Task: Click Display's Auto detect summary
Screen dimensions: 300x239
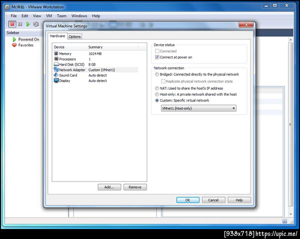Action: click(x=97, y=81)
